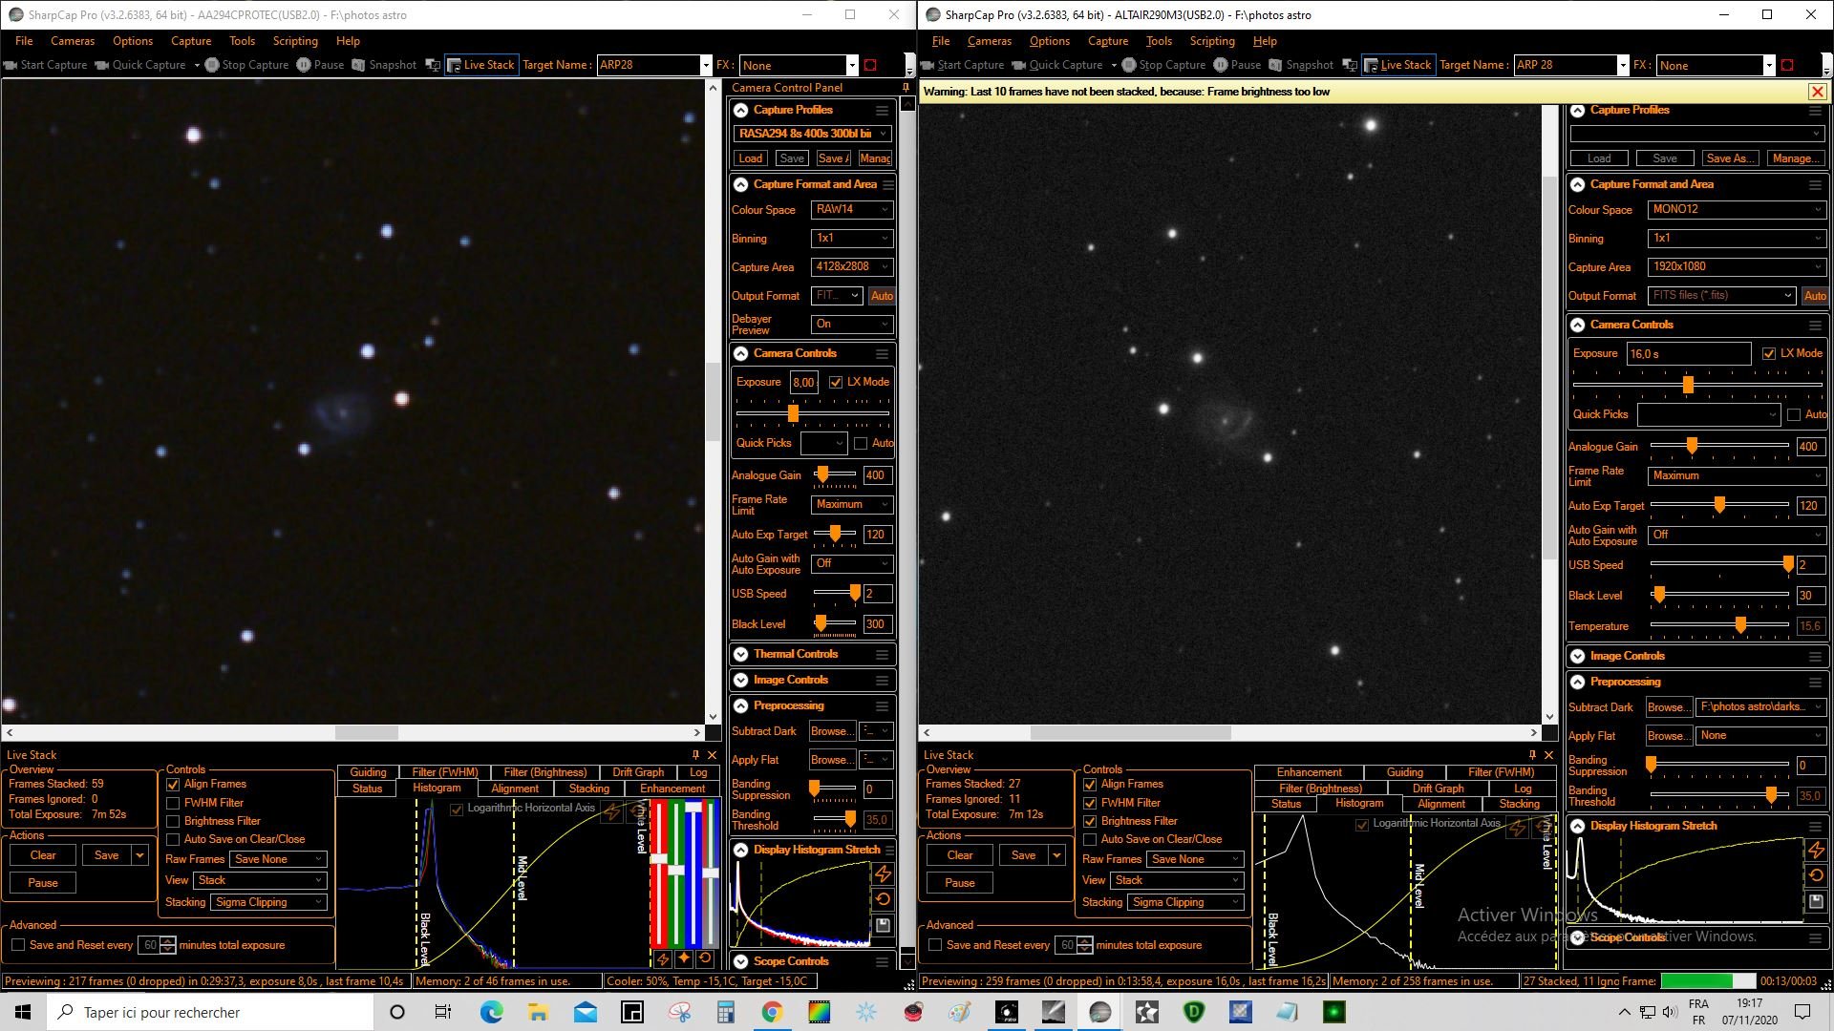Enable Auto Save on Clear/Close in right window
This screenshot has height=1031, width=1834.
tap(1090, 839)
